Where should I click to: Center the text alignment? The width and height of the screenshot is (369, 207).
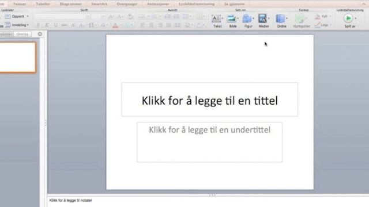(151, 25)
